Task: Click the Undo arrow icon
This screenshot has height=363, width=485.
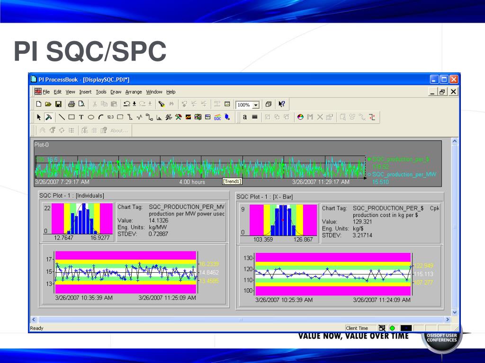Action: (126, 104)
